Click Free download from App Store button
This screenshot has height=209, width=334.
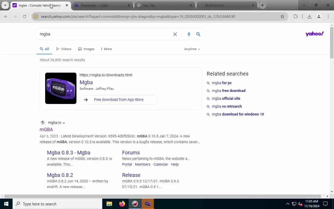(x=119, y=100)
